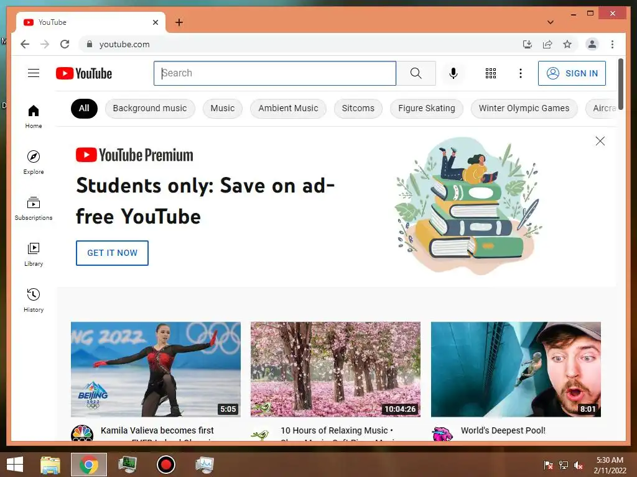Click the install app icon in address bar
Screen dimensions: 637x477
[x=527, y=44]
